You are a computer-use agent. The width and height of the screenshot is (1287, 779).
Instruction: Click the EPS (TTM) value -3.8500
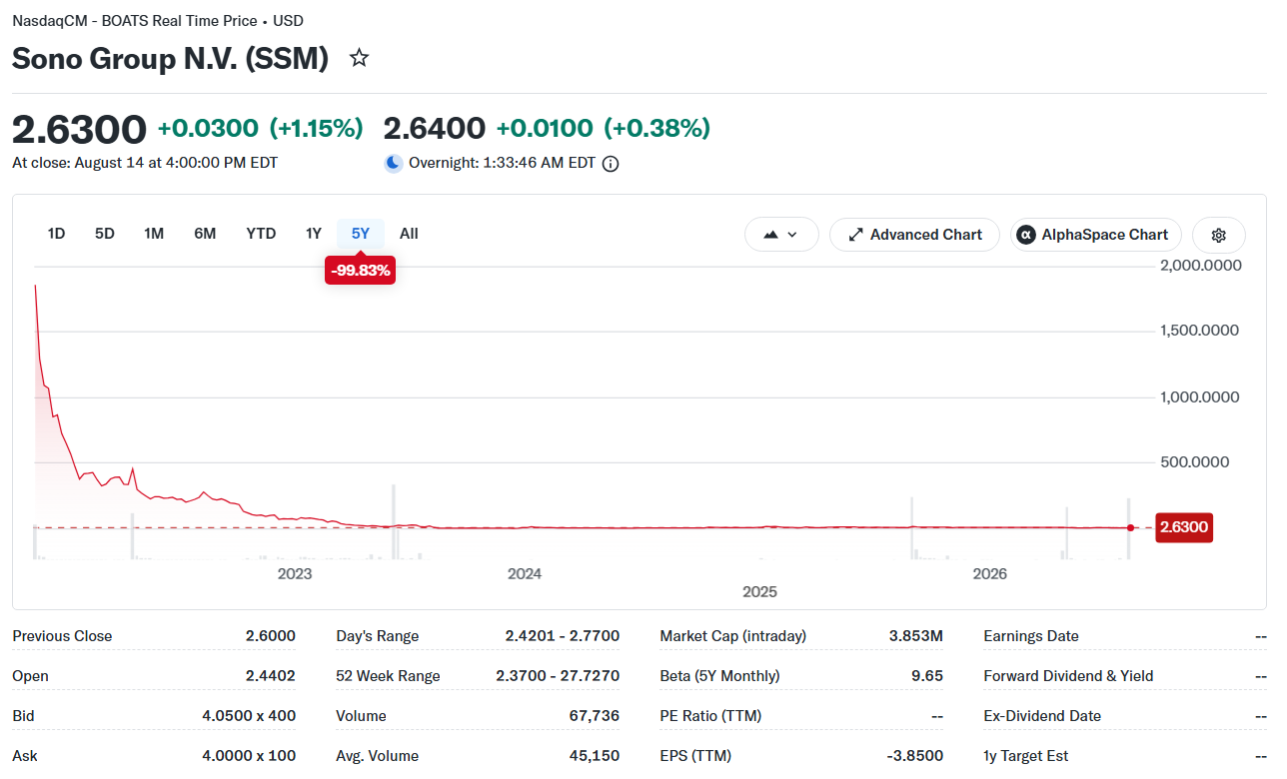(x=914, y=756)
